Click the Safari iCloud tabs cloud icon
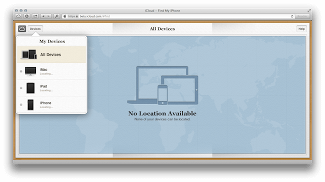 (18, 16)
